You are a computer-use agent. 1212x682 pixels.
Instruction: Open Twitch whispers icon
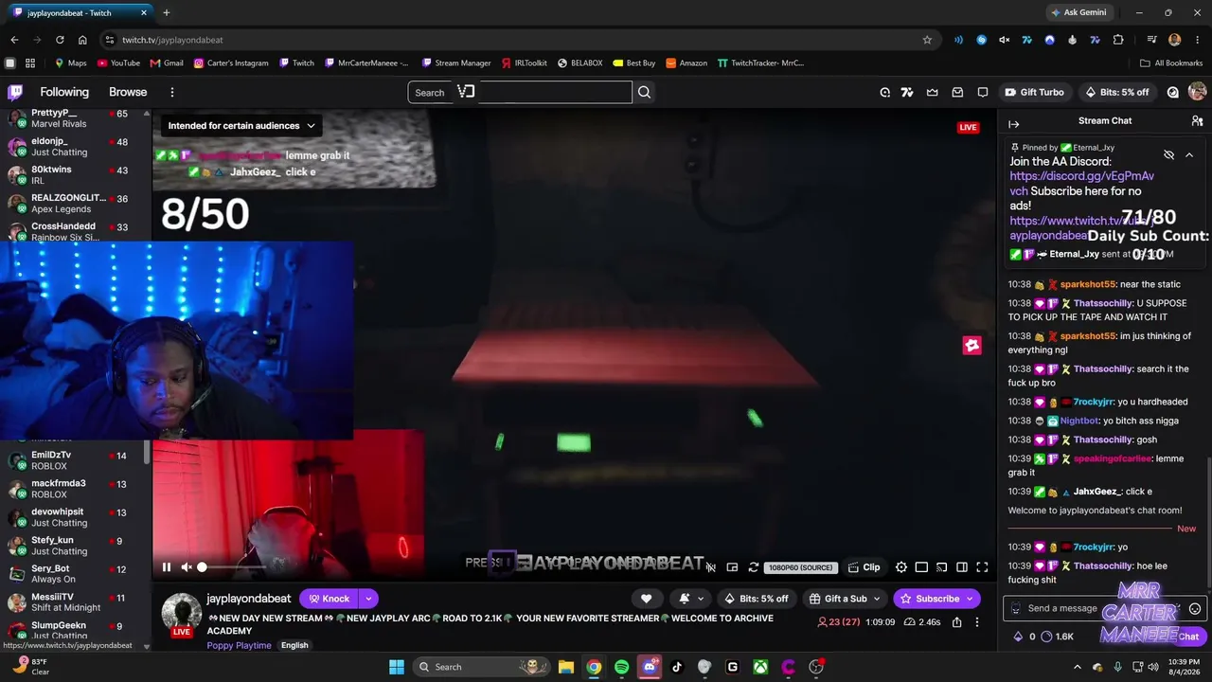tap(983, 92)
